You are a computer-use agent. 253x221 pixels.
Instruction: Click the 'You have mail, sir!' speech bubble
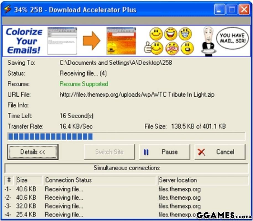pos(232,38)
